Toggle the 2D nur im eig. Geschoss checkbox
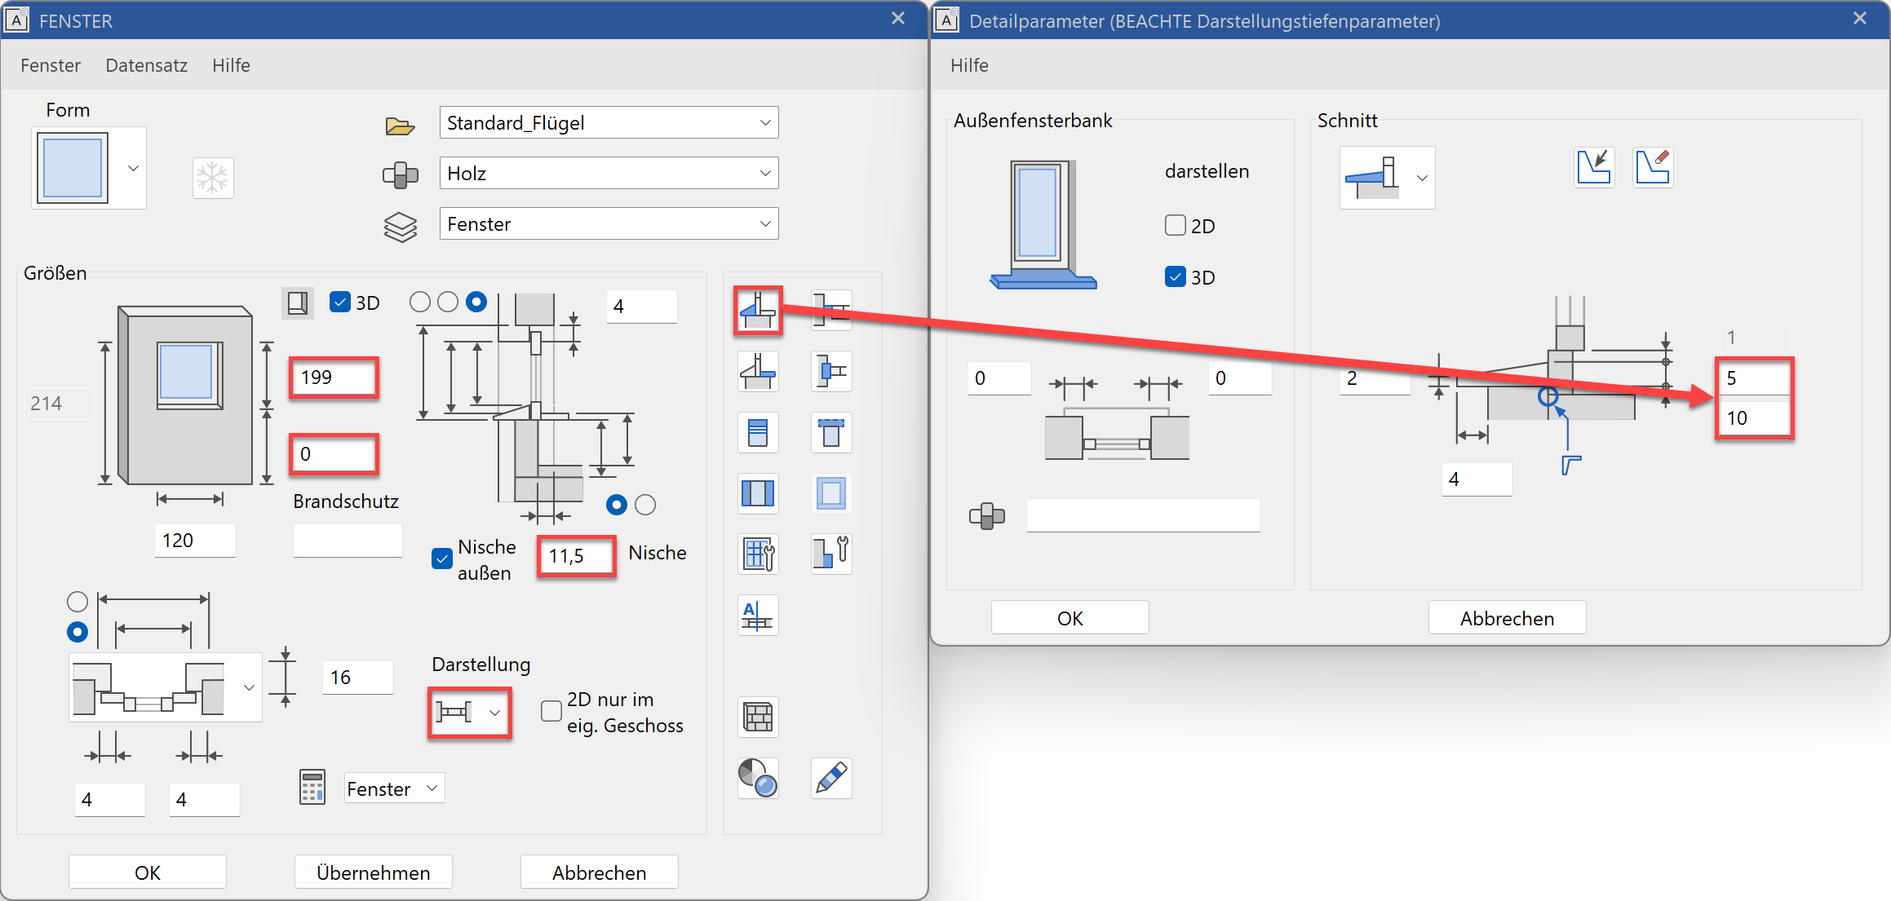The image size is (1891, 901). click(551, 711)
